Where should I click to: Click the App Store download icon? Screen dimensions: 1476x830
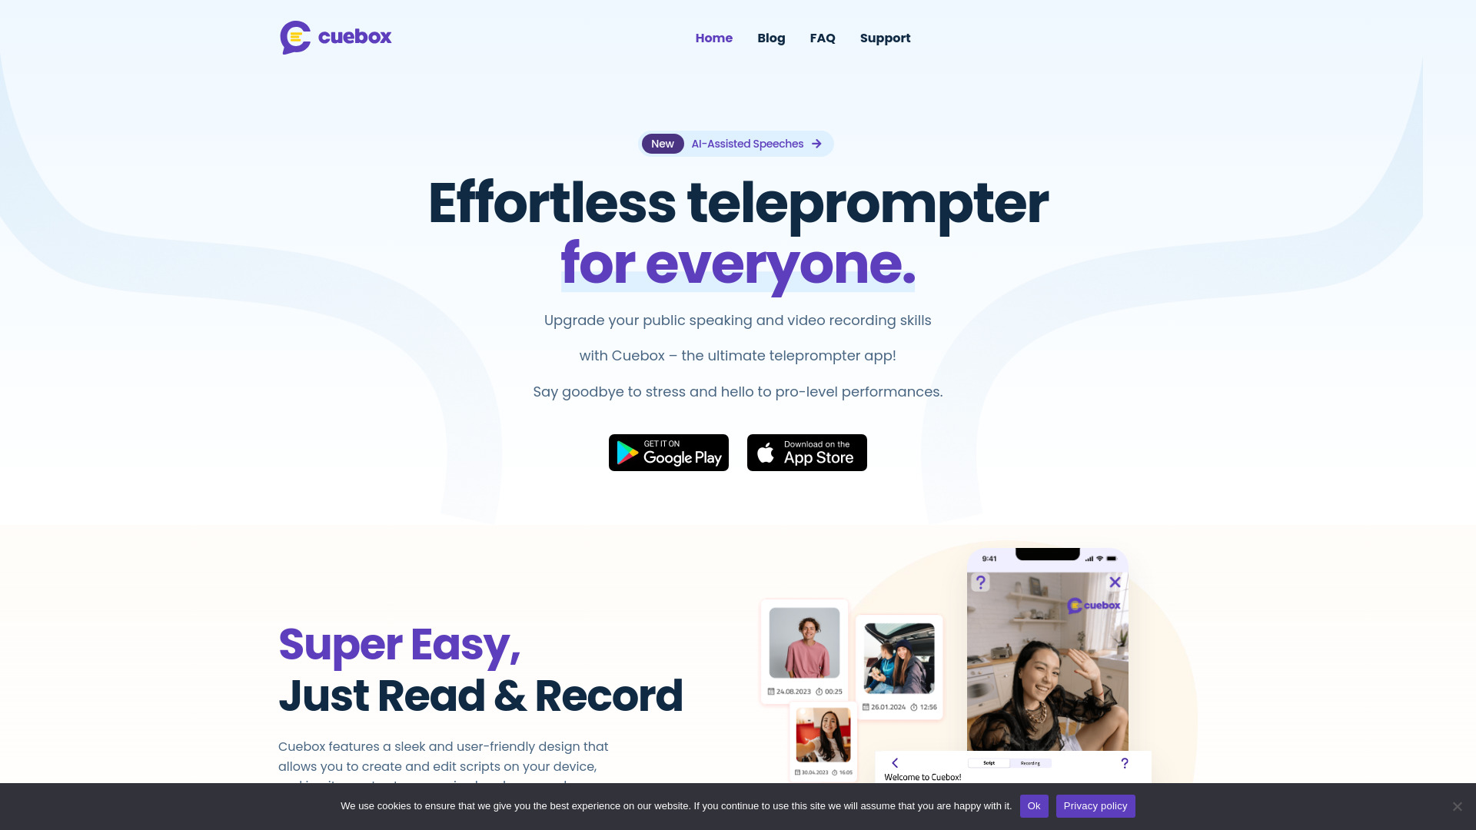pos(807,452)
